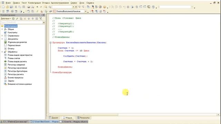Screen dimensions: 221x124
Task: Click the Add round icon in Configuration panel
Action: tap(13, 19)
